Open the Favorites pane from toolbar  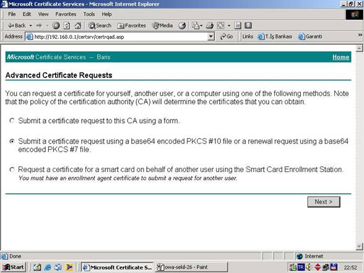coord(131,25)
